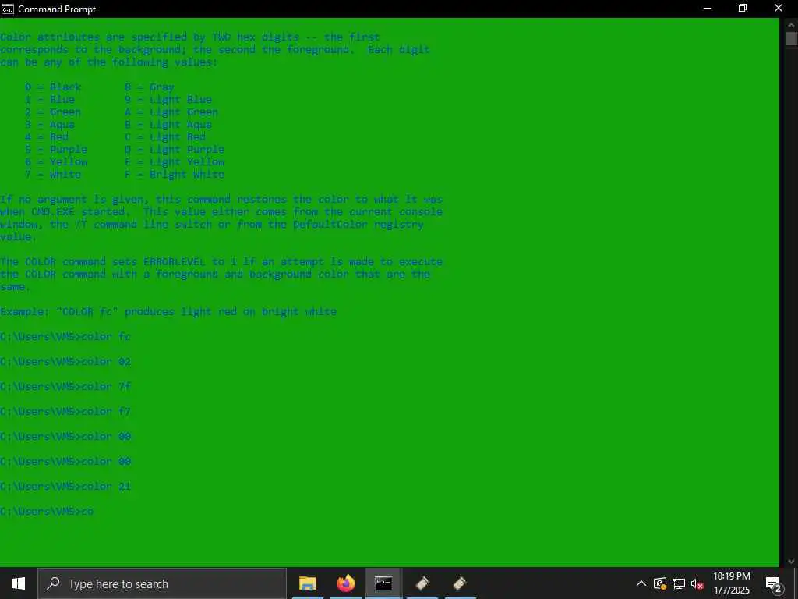This screenshot has width=798, height=599.
Task: Click the current prompt line ending in co
Action: tap(47, 511)
